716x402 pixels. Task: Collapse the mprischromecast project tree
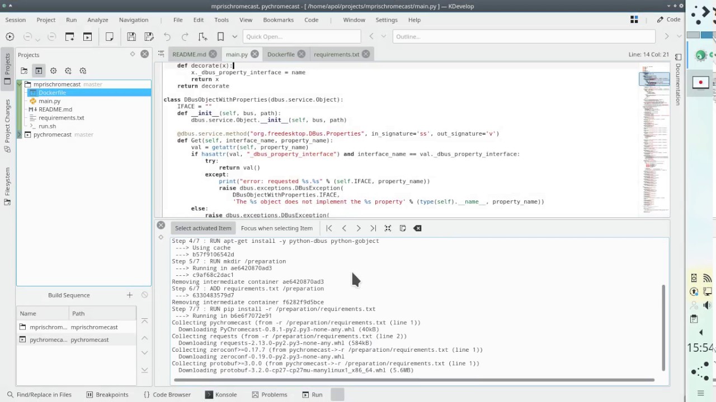[20, 84]
